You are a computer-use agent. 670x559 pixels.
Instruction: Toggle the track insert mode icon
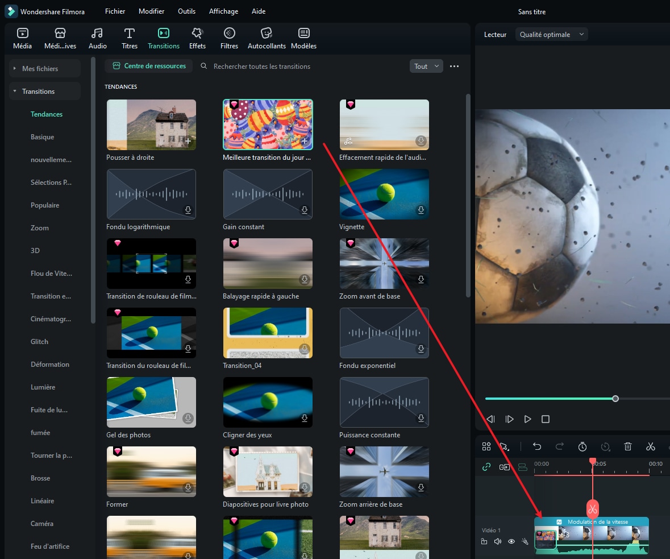click(505, 467)
